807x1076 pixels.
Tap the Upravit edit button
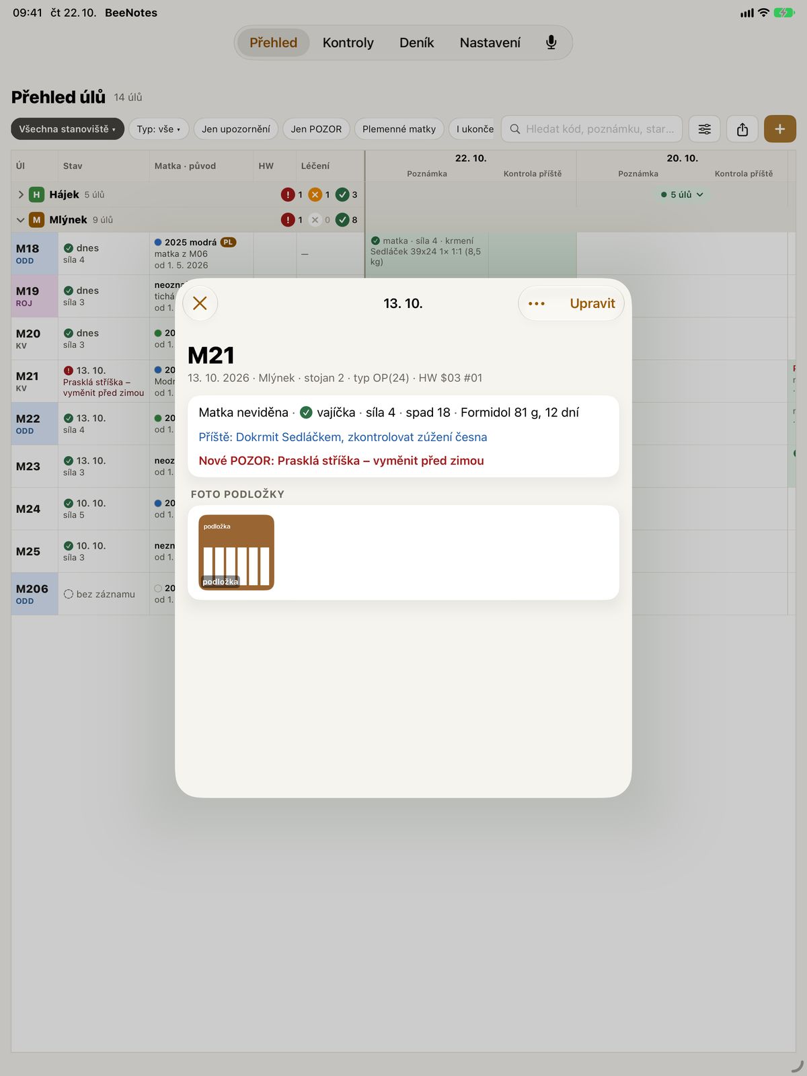[x=592, y=303]
